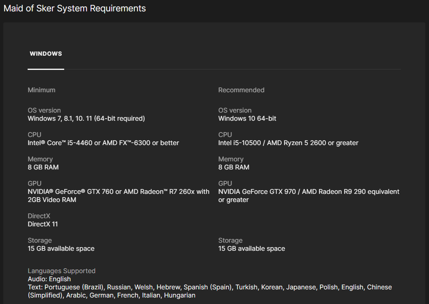Click the 'Maid of Sker System Requirements' heading
This screenshot has height=304, width=429.
click(x=75, y=8)
